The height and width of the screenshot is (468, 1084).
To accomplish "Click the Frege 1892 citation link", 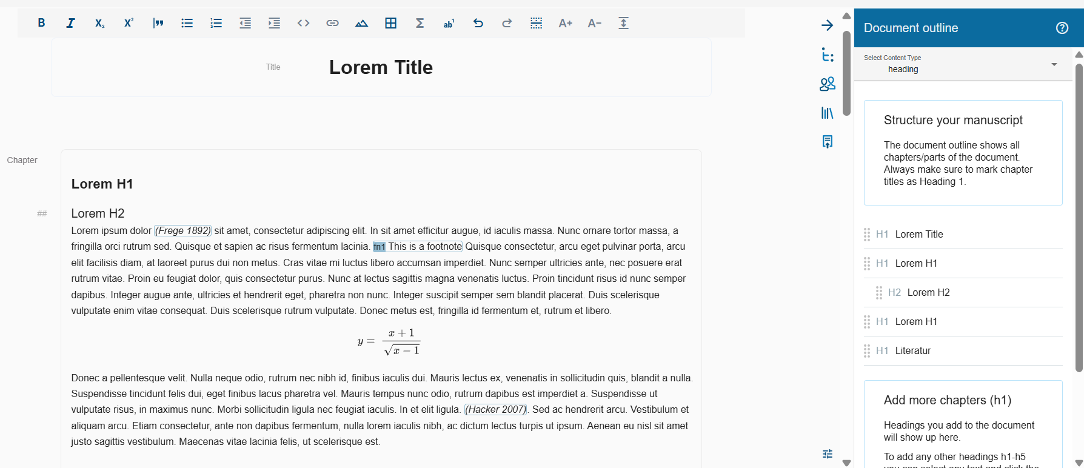I will click(183, 230).
